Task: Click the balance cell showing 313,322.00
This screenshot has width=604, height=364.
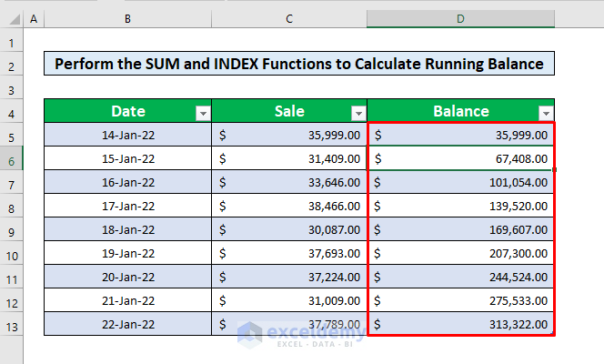Action: [x=460, y=324]
